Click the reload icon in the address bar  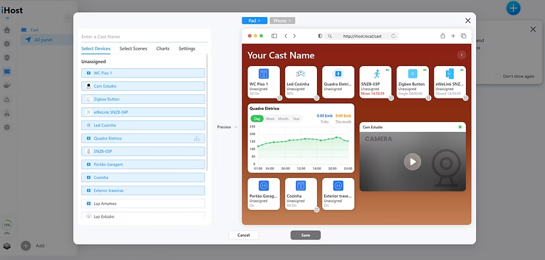tap(393, 36)
